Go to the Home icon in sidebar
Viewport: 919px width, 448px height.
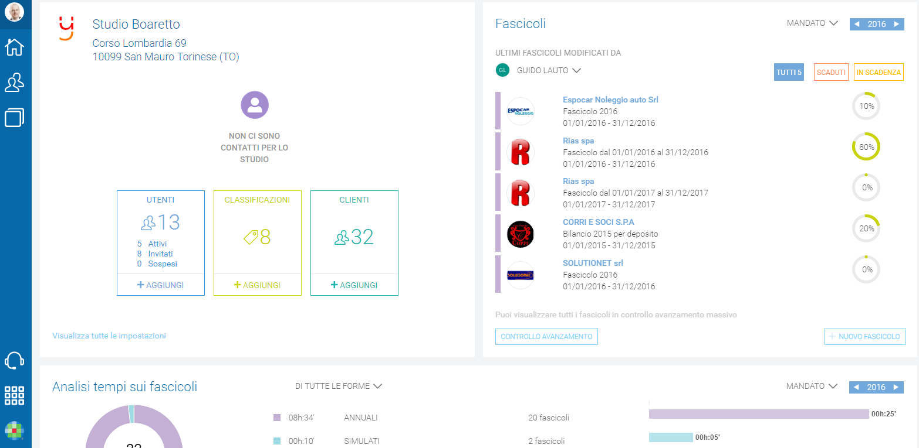click(14, 47)
